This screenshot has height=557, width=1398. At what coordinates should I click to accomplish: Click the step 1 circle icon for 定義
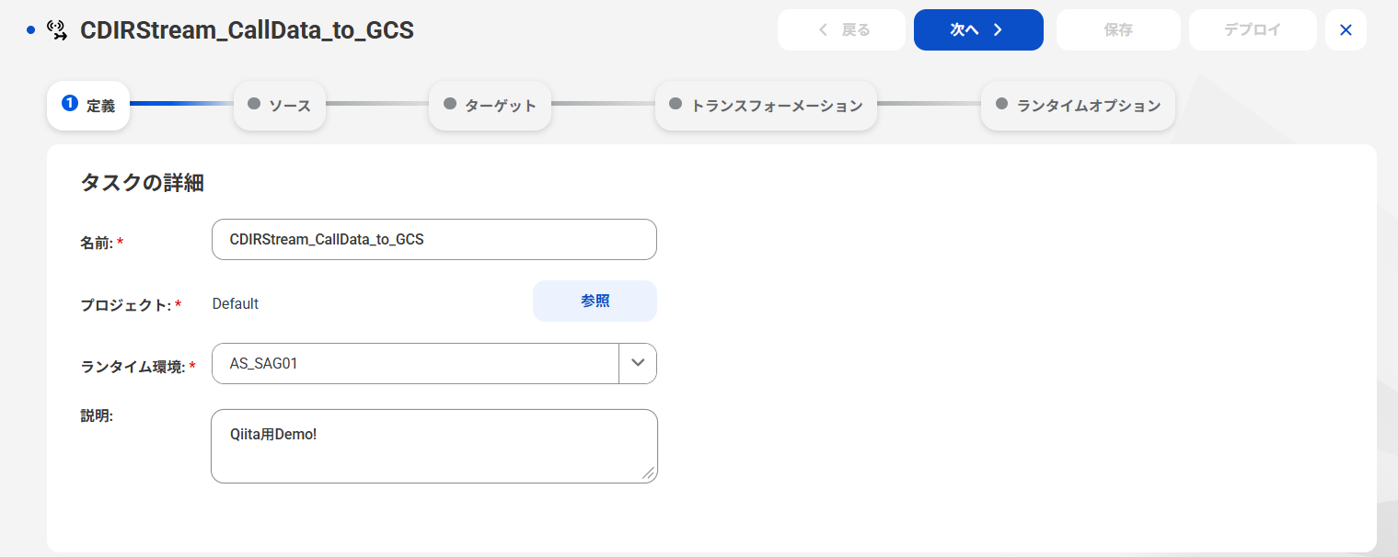69,103
